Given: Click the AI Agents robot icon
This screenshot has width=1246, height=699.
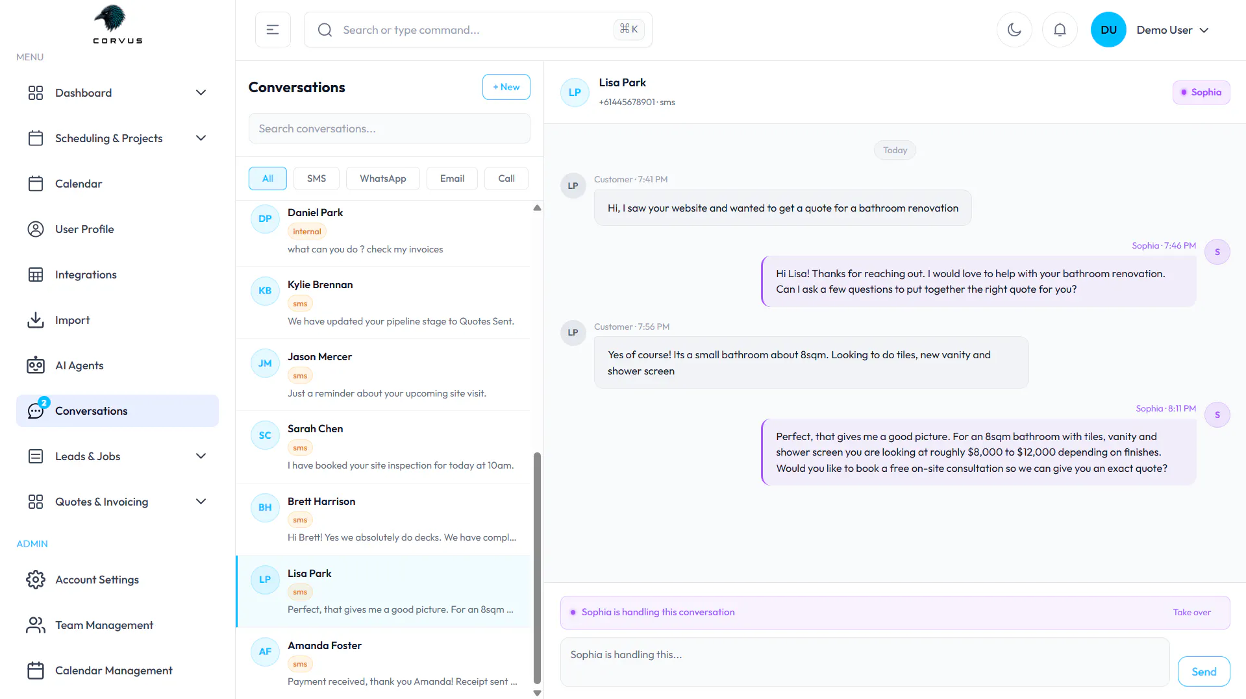Looking at the screenshot, I should [36, 365].
